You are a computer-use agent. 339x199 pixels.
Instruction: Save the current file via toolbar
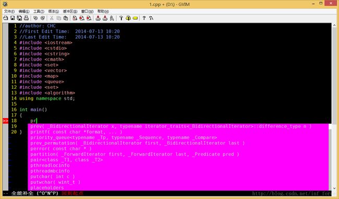coord(13,18)
